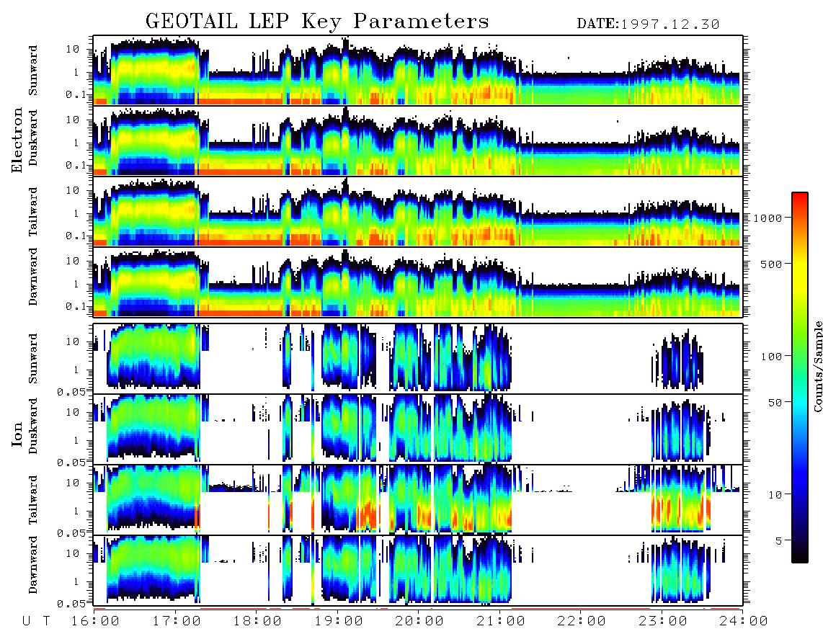
Task: Select the 17:00 time tick label
Action: coord(177,621)
